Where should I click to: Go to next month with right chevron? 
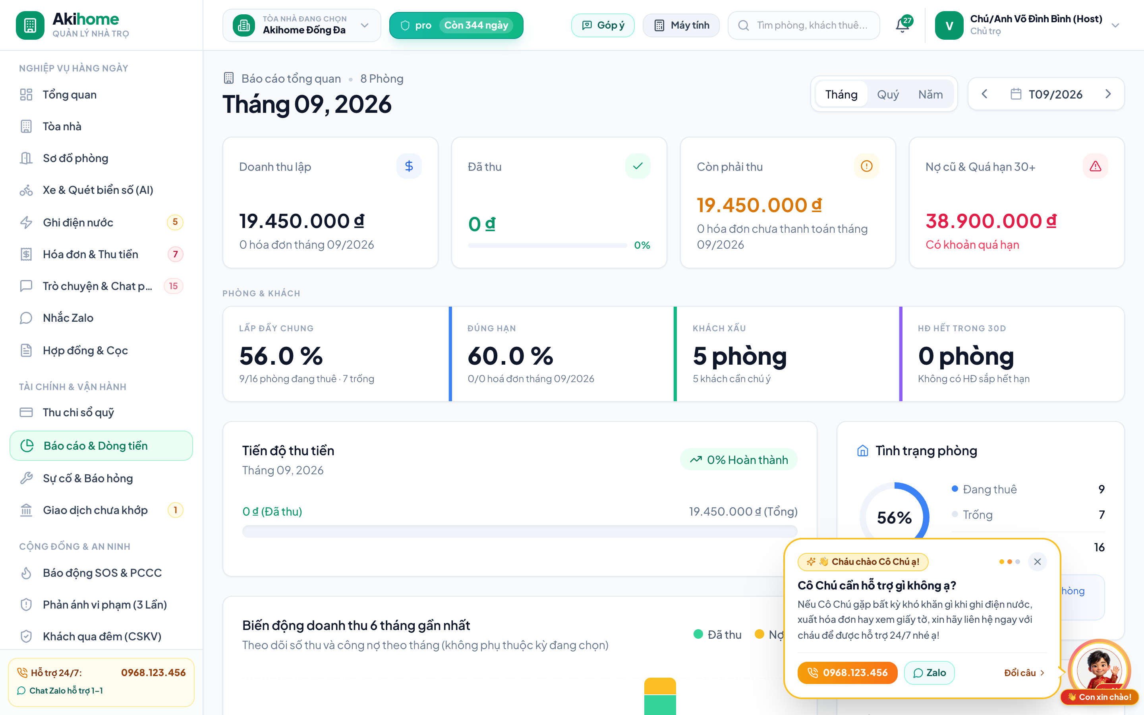(x=1108, y=94)
